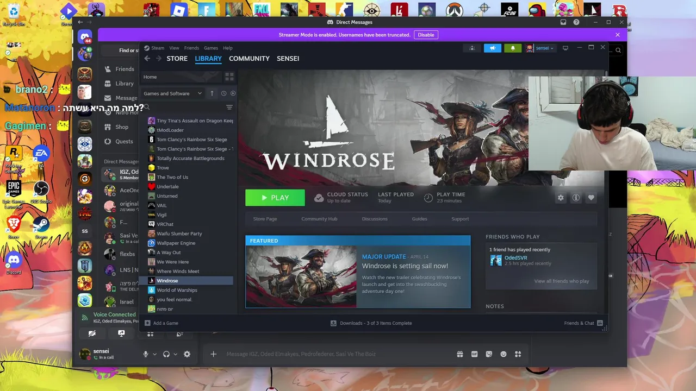This screenshot has height=391, width=696.
Task: Click the sort ascending arrow in library
Action: coord(212,93)
